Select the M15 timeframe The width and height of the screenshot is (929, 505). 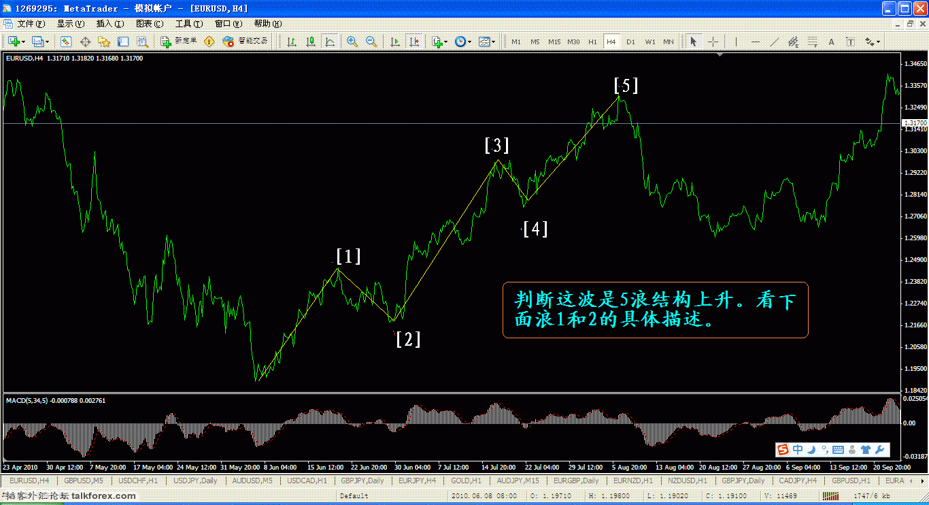tap(554, 42)
